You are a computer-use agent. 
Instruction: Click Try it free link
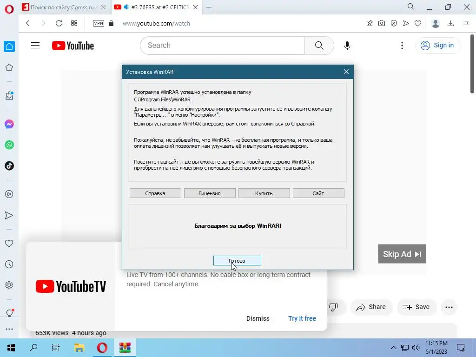(x=302, y=318)
